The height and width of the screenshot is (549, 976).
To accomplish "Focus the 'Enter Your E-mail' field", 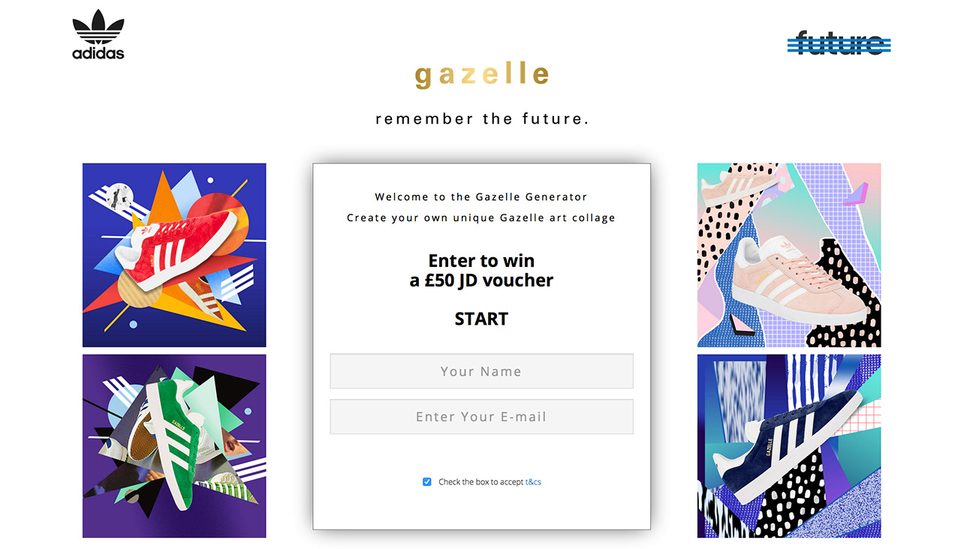I will tap(481, 416).
